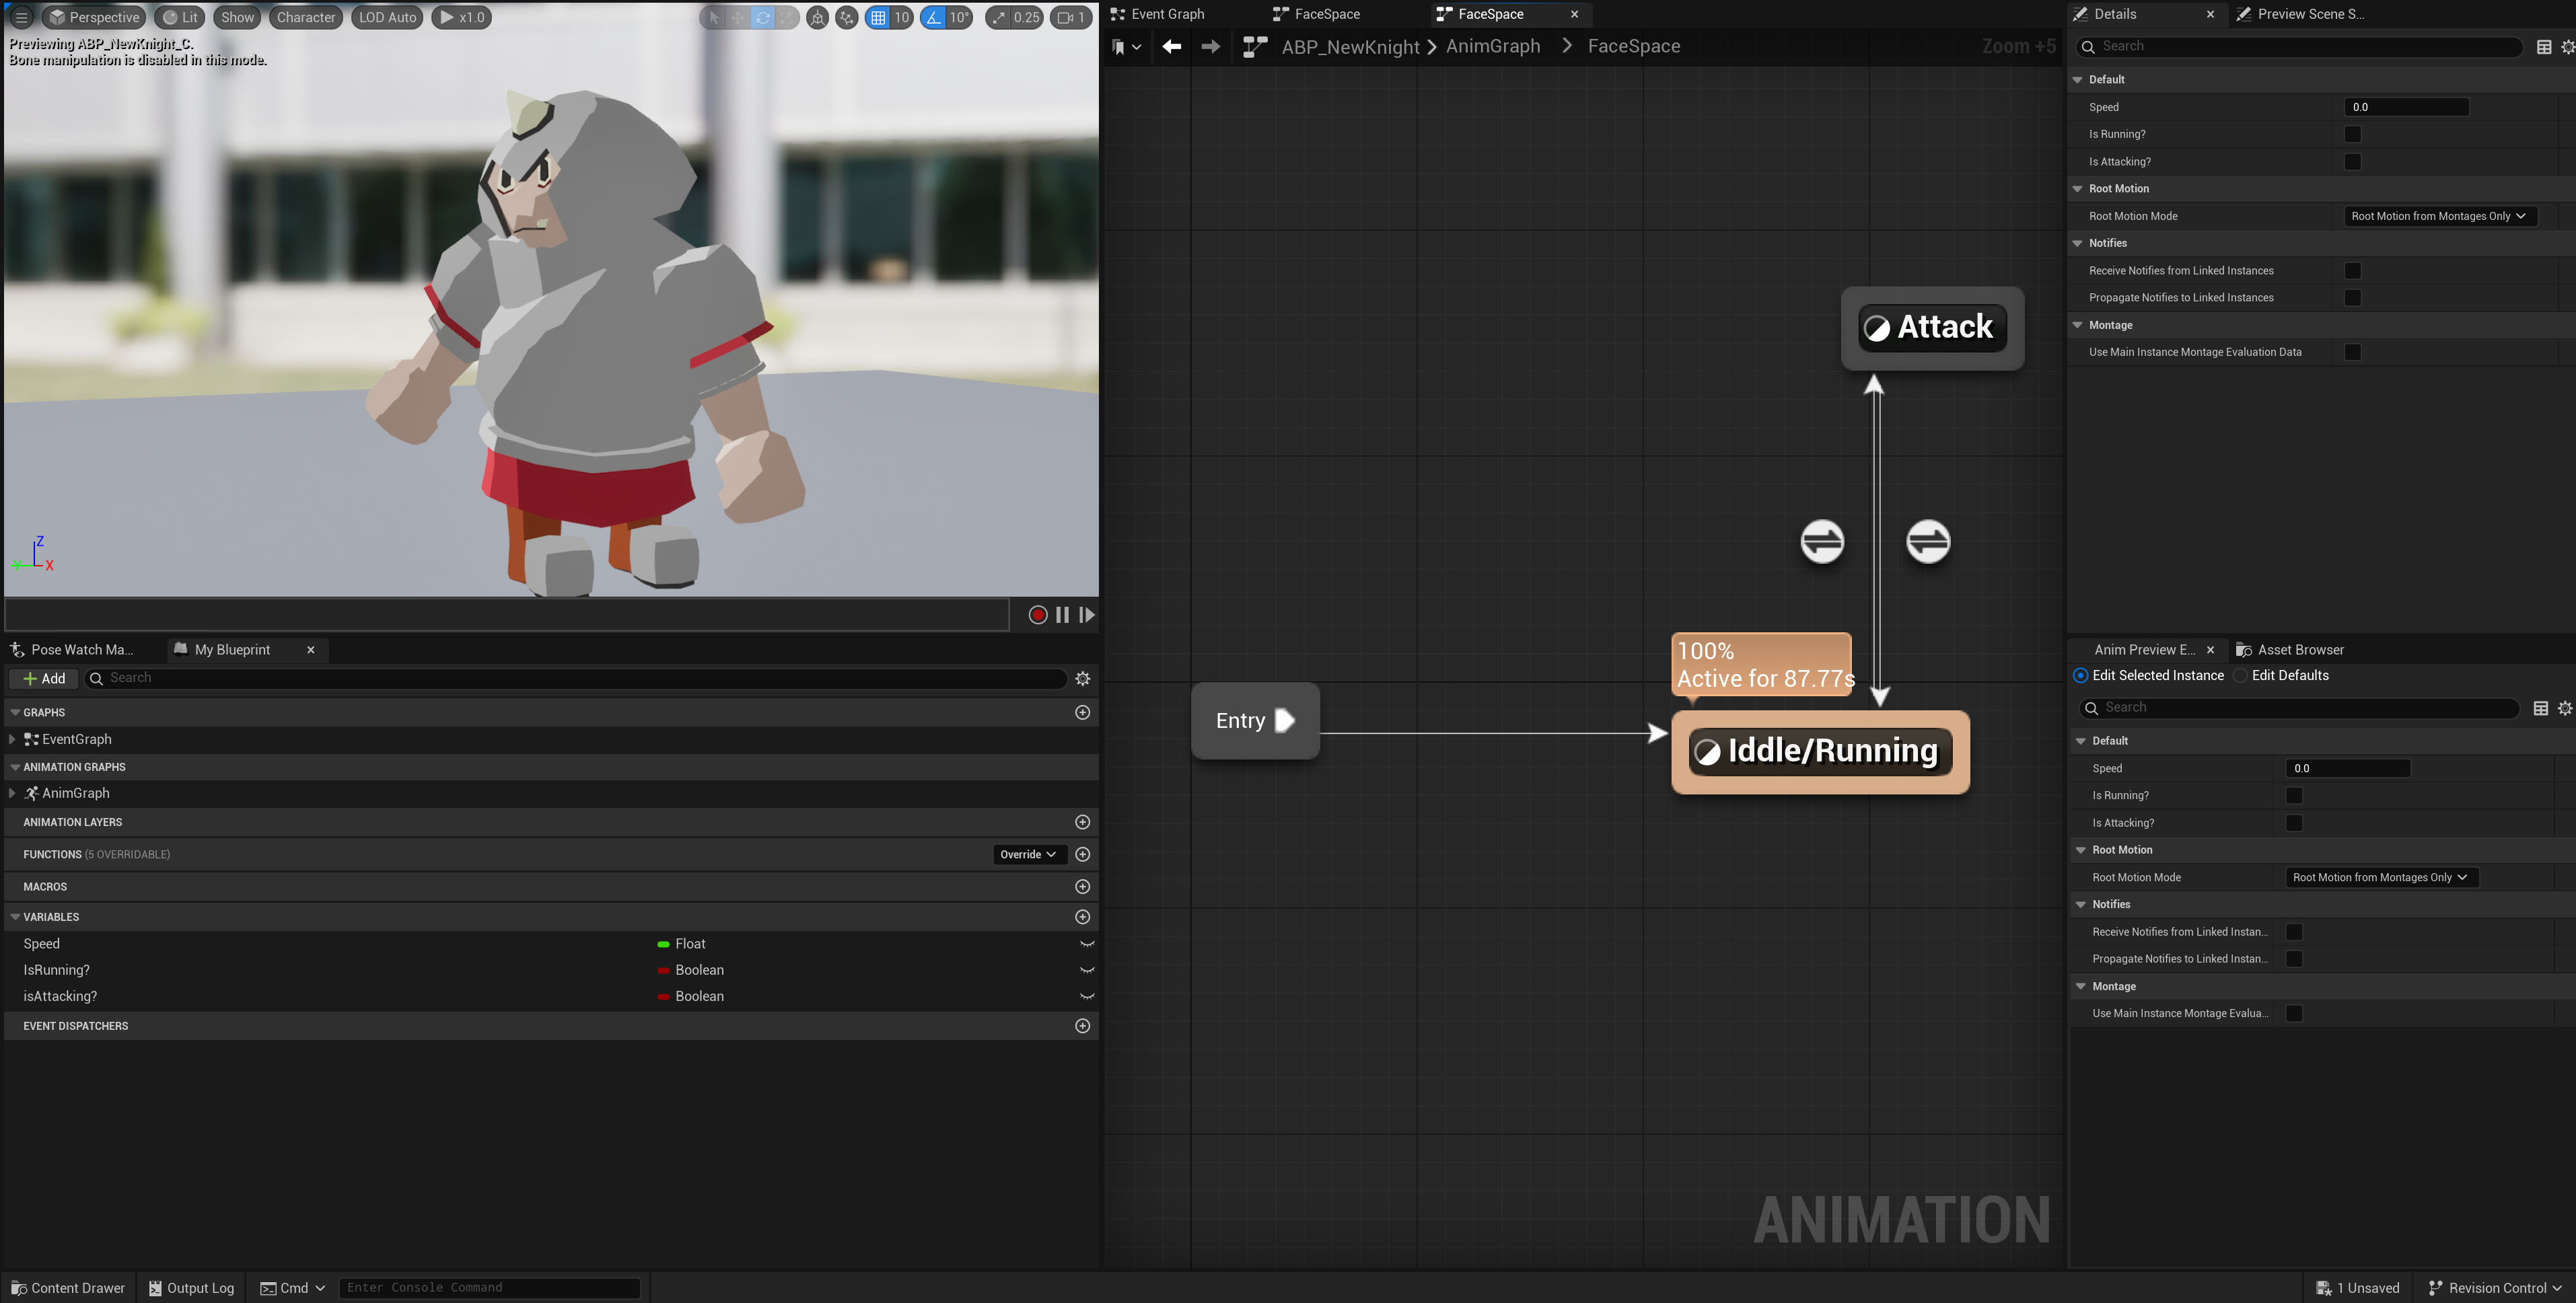Expand the AnimGraph tree item
The image size is (2576, 1303).
tap(12, 793)
